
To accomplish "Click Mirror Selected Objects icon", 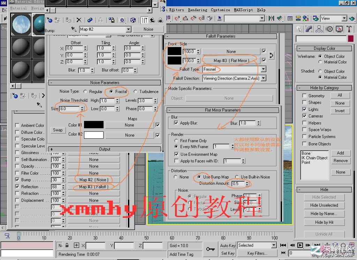I will 271,18.
